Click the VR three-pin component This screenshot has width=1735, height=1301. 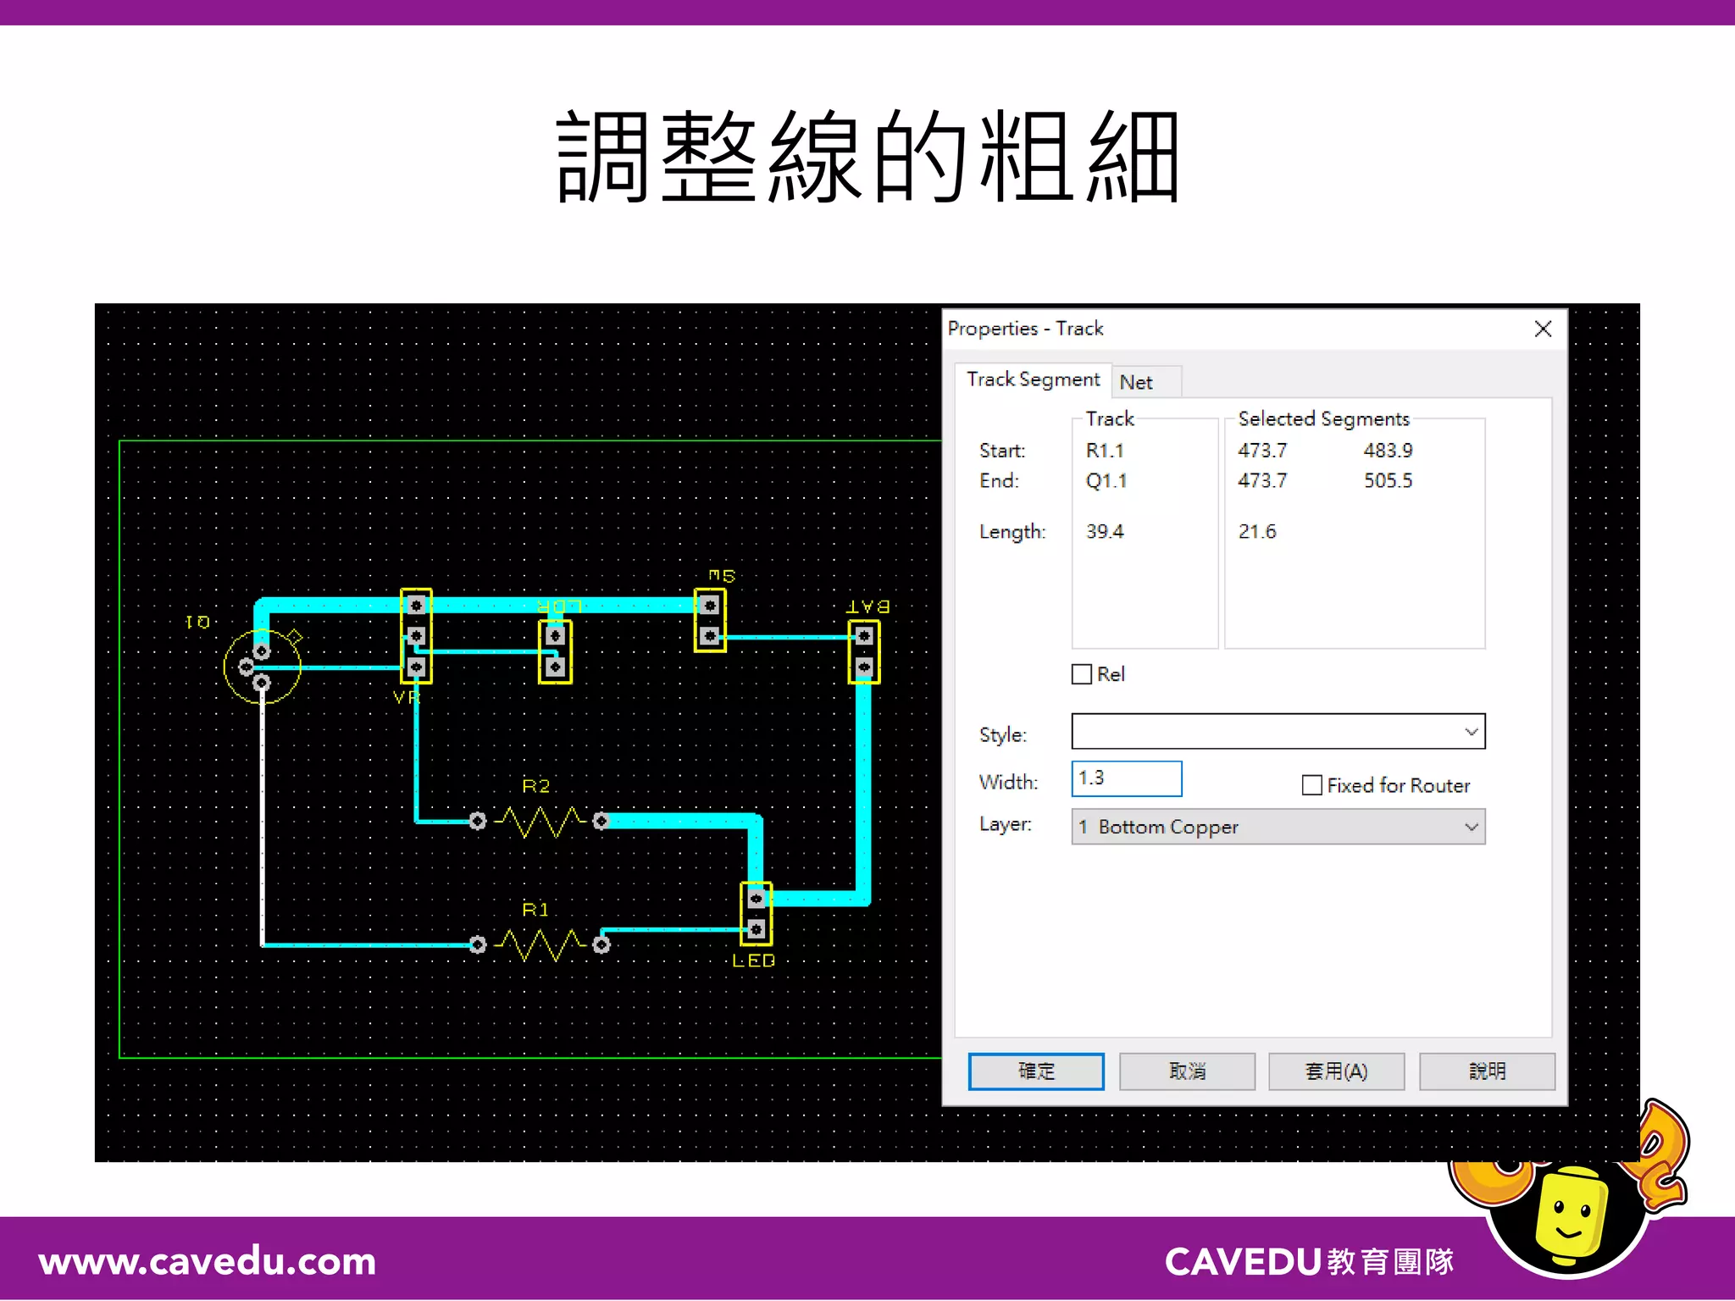(416, 636)
